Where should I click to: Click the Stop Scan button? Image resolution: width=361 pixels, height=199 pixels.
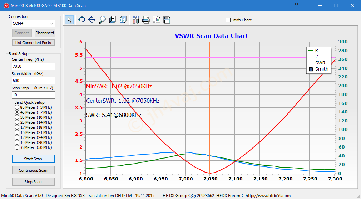pyautogui.click(x=33, y=182)
